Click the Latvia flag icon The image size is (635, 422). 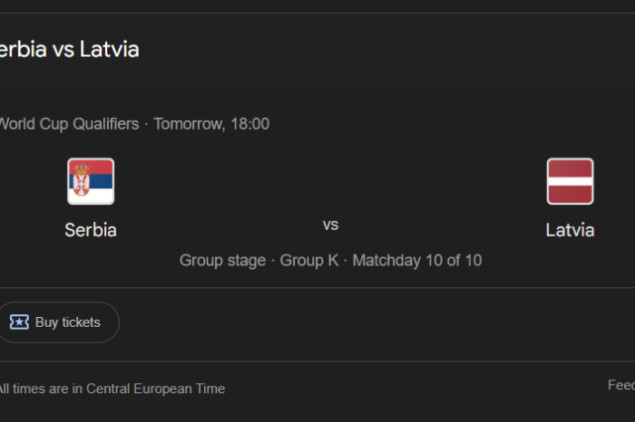click(570, 181)
